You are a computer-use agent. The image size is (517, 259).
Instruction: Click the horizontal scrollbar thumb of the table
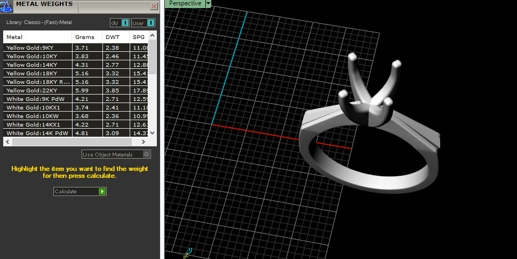pyautogui.click(x=72, y=142)
